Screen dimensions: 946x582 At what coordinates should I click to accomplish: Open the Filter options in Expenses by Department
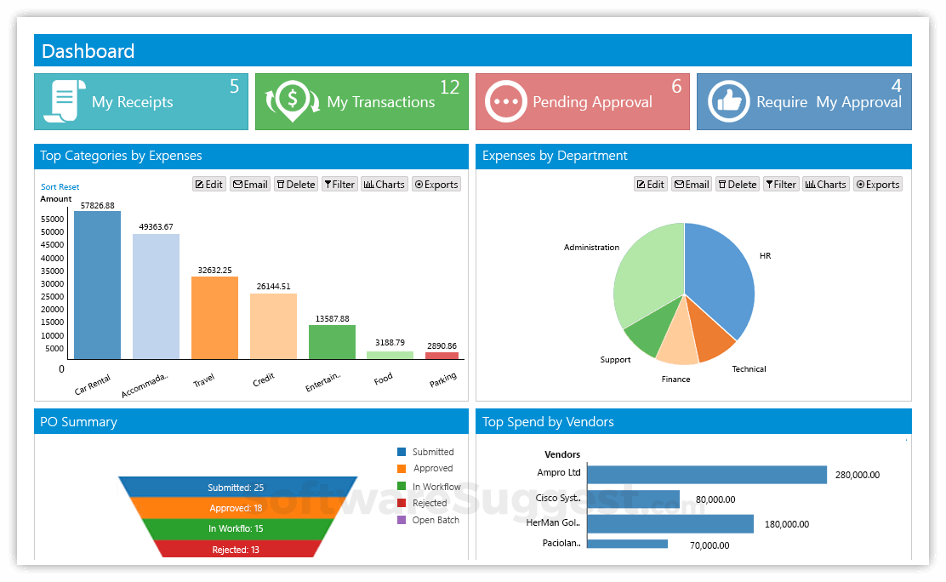coord(781,184)
